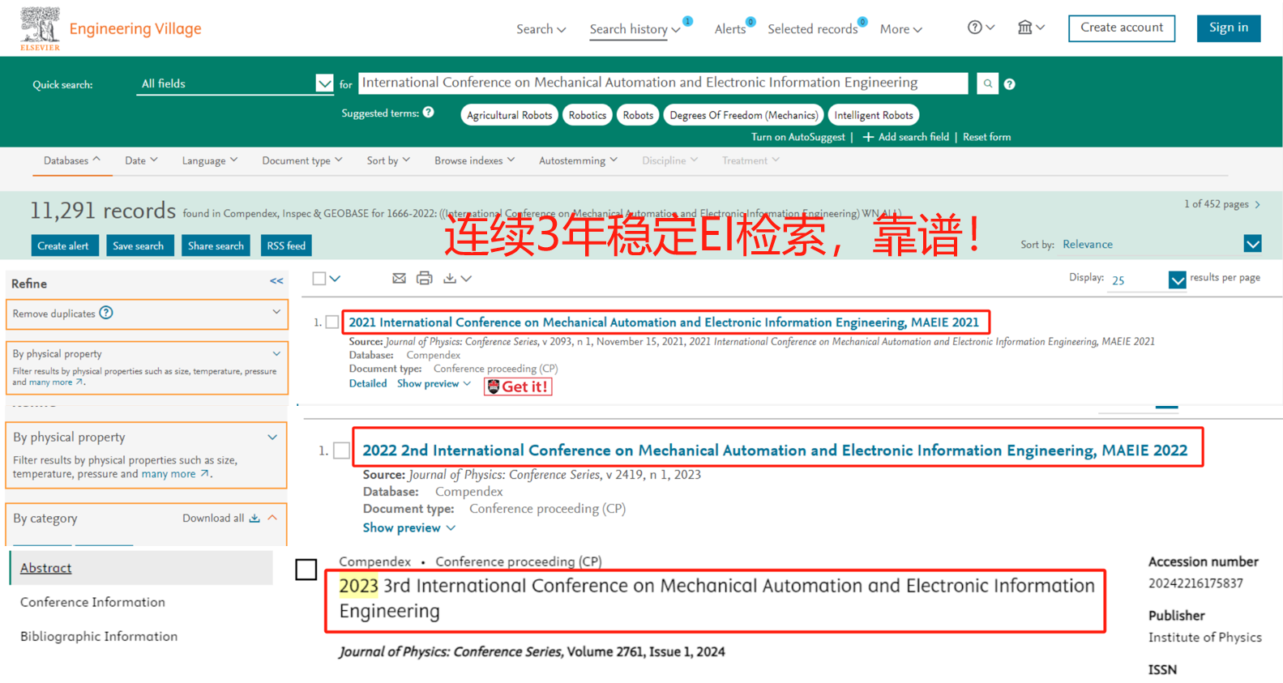Click the plus icon to add search field
Screen dimensions: 1283x683
coord(868,137)
